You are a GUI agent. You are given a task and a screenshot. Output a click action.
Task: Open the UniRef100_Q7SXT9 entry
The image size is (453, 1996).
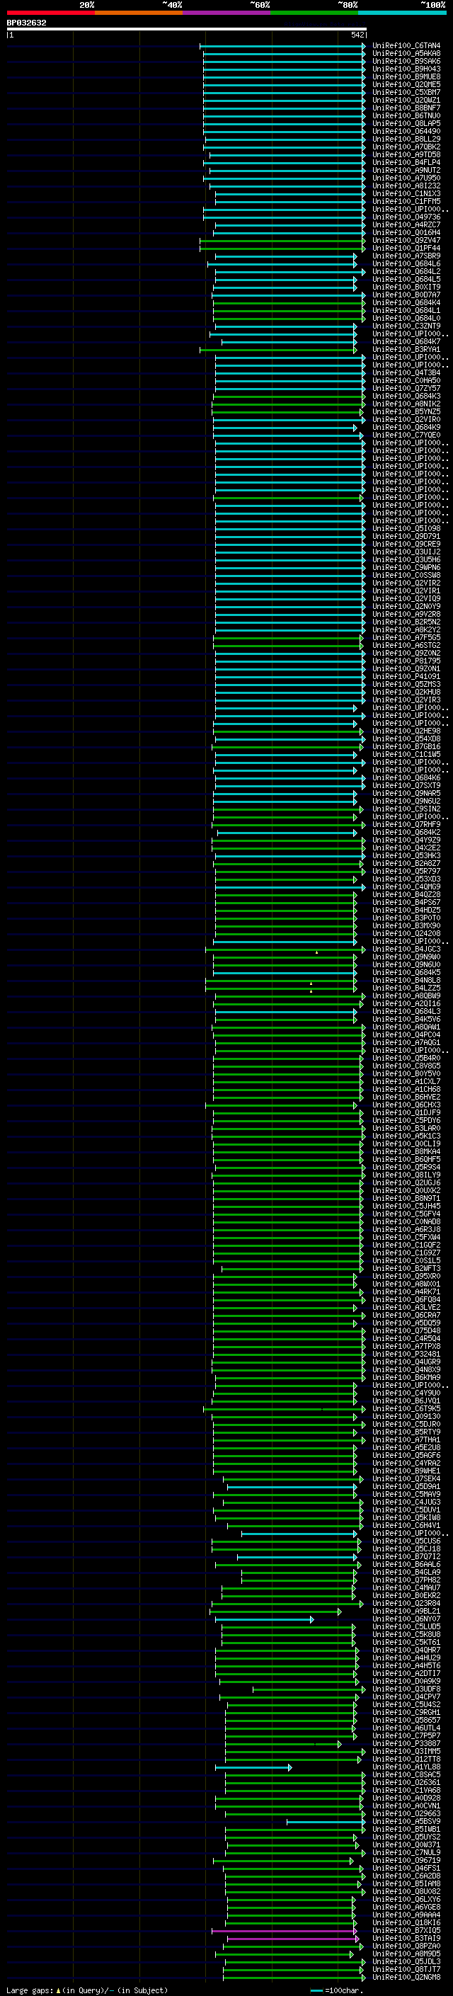[x=406, y=786]
